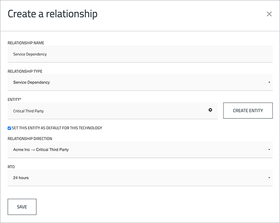Viewport: 280px width, 223px height.
Task: Save the relationship
Action: pos(22,207)
